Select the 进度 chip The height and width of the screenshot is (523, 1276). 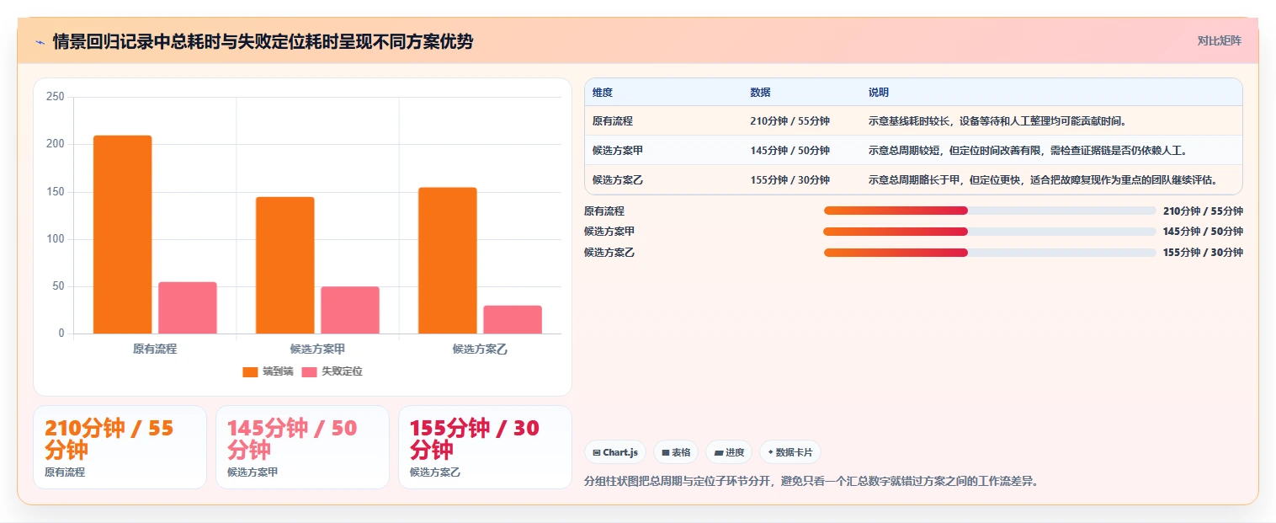point(729,452)
